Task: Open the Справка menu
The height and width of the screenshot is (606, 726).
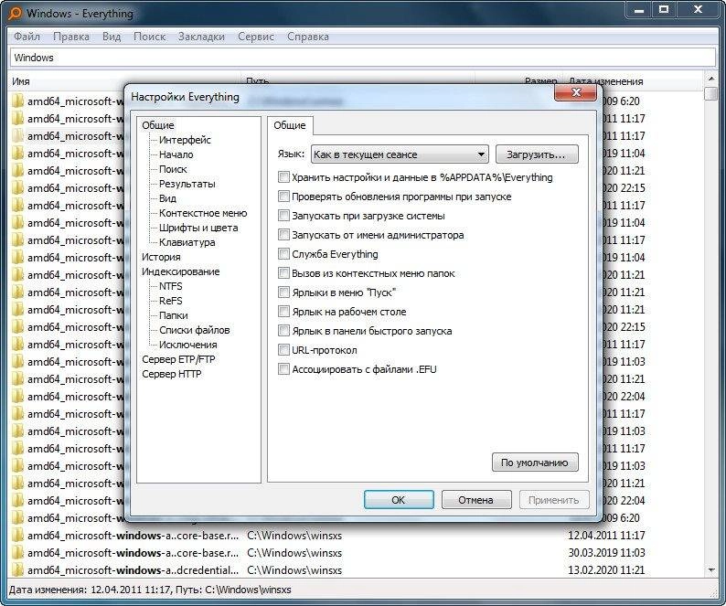Action: tap(308, 37)
